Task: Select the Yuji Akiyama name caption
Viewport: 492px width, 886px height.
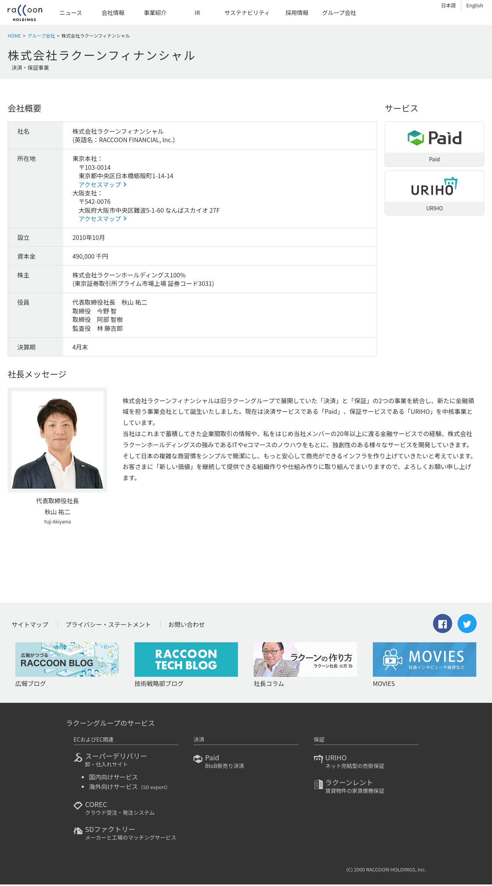Action: (57, 522)
